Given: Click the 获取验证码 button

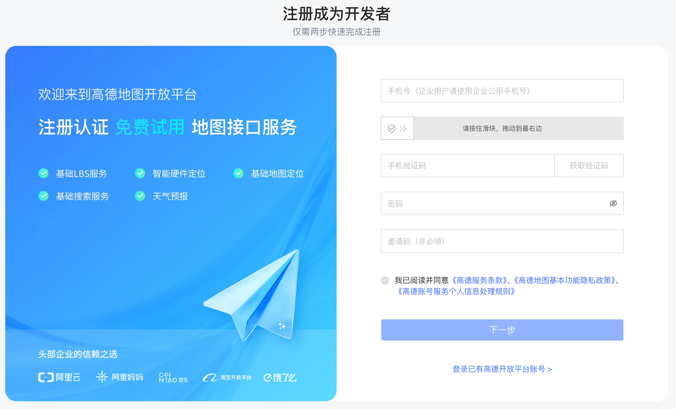Looking at the screenshot, I should (589, 166).
